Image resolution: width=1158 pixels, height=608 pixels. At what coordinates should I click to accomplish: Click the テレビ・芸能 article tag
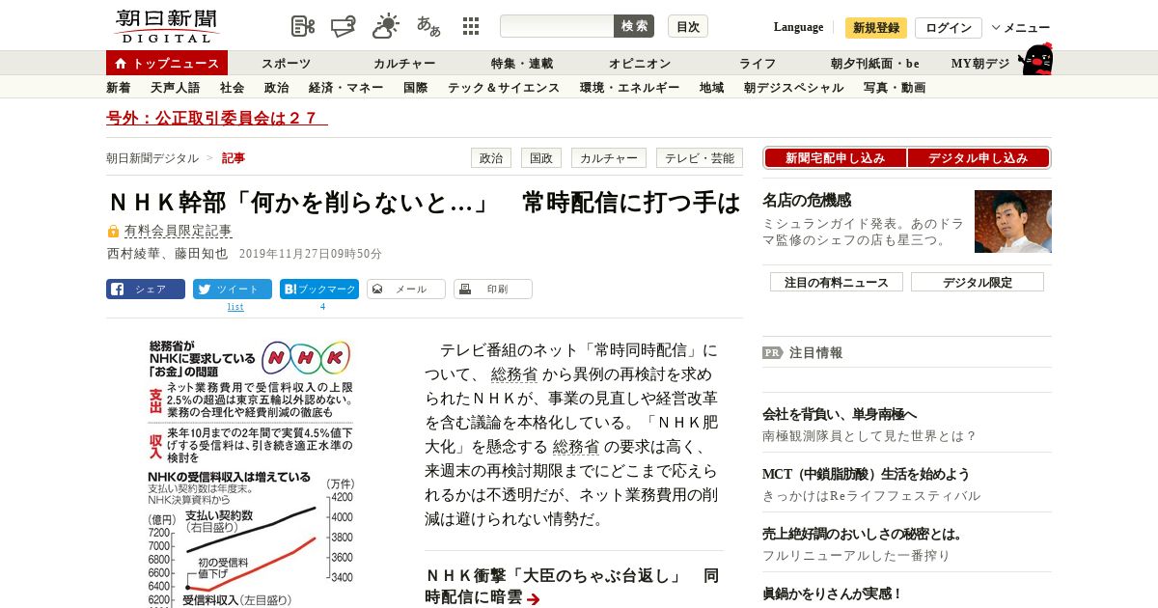[x=700, y=158]
